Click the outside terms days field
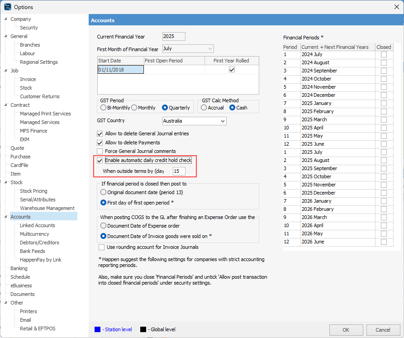The width and height of the screenshot is (404, 338). [179, 171]
